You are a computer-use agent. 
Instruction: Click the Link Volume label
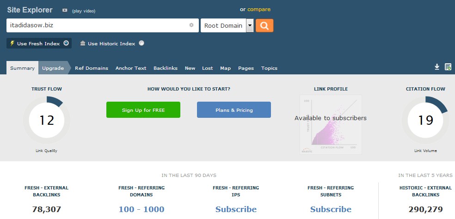pyautogui.click(x=425, y=151)
